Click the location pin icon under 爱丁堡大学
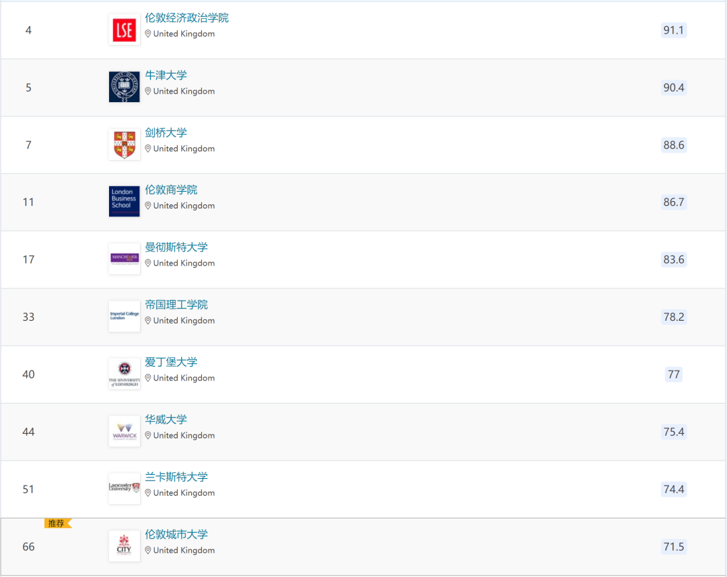The height and width of the screenshot is (577, 727). click(148, 378)
